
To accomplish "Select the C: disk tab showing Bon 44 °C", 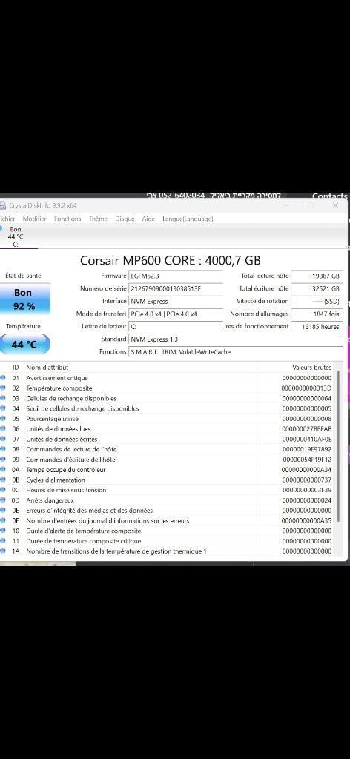I will [16, 236].
